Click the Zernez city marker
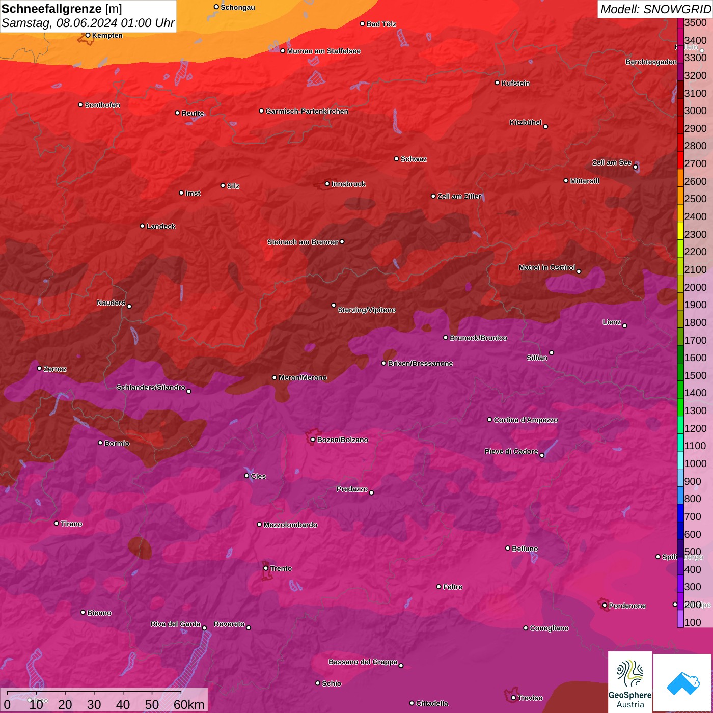 tap(40, 368)
